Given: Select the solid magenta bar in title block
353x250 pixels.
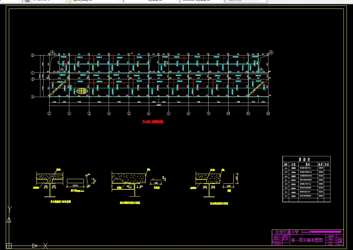Looking at the screenshot, I should pyautogui.click(x=326, y=232).
